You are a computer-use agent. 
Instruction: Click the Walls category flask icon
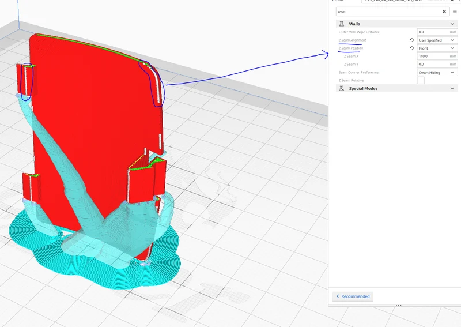click(342, 24)
